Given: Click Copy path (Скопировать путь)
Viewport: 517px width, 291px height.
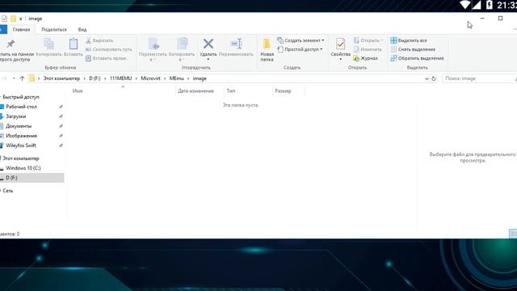Looking at the screenshot, I should pos(109,49).
